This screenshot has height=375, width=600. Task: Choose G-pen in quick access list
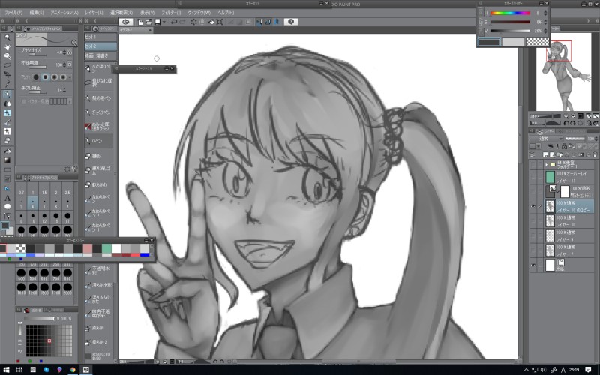(x=98, y=141)
